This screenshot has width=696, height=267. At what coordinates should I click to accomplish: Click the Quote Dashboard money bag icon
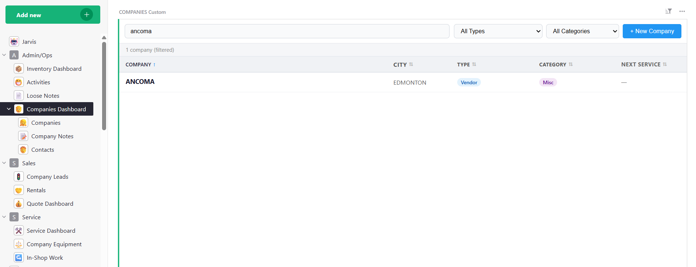click(19, 204)
